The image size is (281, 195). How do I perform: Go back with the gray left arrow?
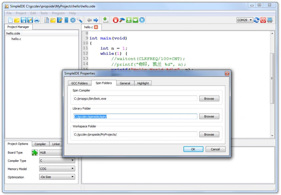[x=89, y=20]
